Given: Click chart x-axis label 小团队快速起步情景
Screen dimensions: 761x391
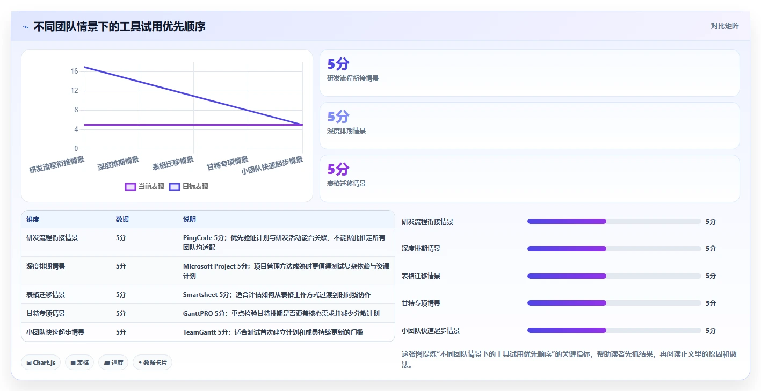Looking at the screenshot, I should pos(272,165).
